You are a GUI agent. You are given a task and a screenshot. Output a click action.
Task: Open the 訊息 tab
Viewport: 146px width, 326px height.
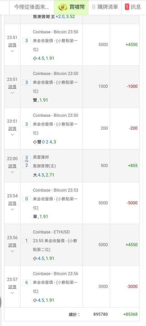134,7
